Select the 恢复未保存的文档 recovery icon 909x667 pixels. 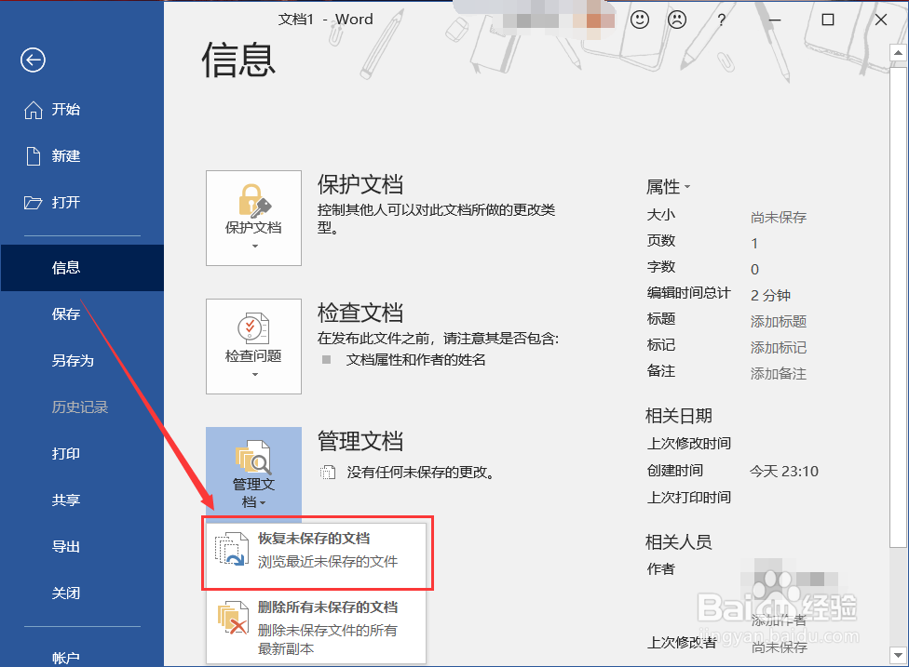[231, 548]
